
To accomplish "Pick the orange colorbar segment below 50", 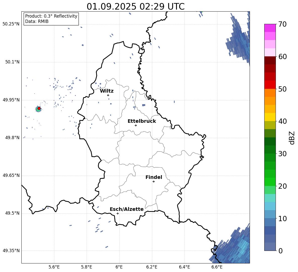I will click(x=270, y=93).
